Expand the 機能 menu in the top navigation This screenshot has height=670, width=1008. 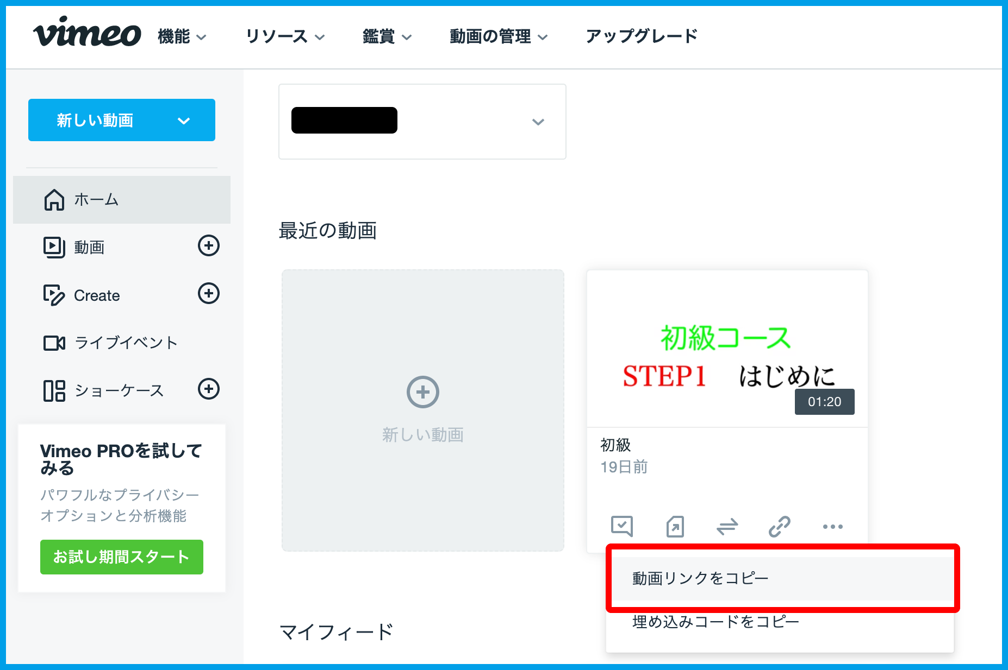[x=182, y=37]
